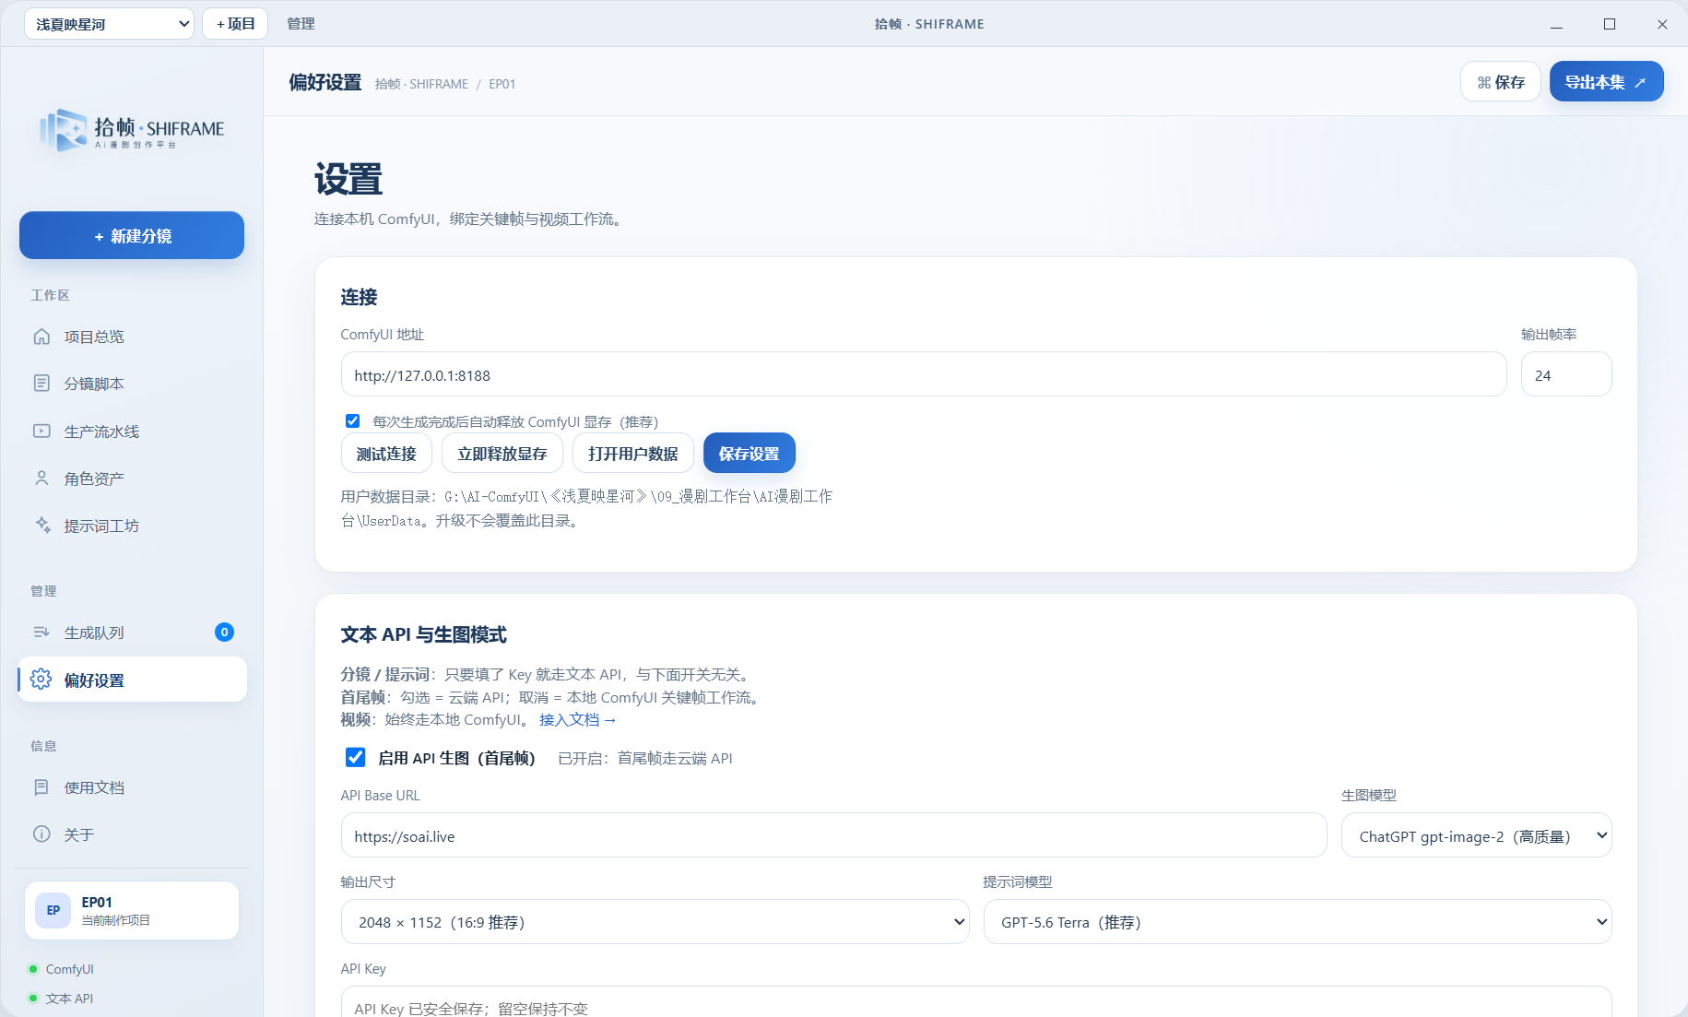Screen dimensions: 1688x1017
Task: Open the 浅夏映星河 project selector
Action: [x=109, y=24]
